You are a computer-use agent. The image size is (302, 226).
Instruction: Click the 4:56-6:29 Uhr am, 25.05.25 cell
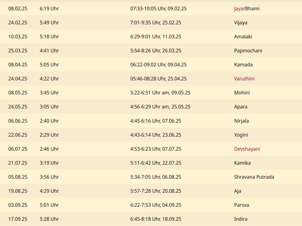point(160,107)
